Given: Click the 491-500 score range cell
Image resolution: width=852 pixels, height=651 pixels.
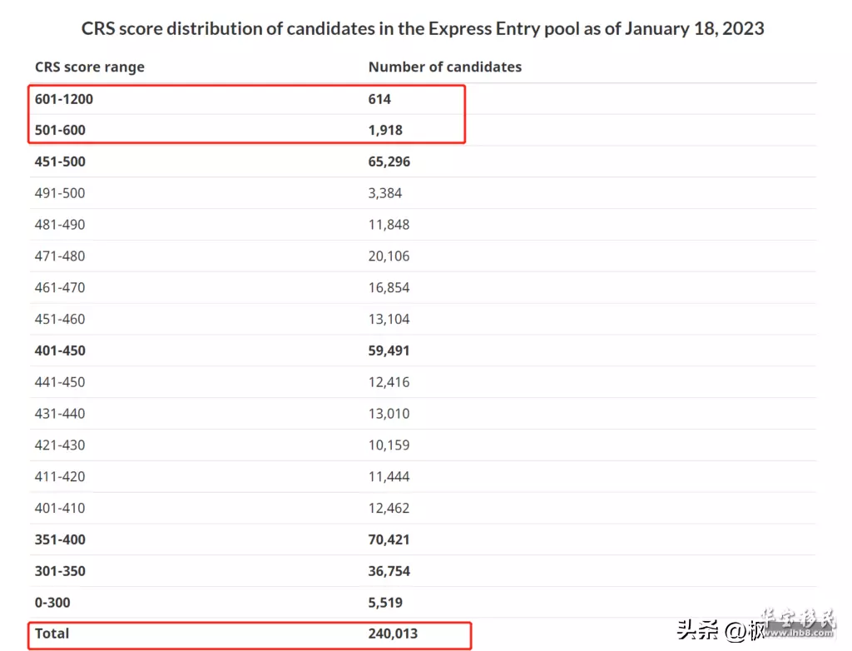Looking at the screenshot, I should click(60, 193).
